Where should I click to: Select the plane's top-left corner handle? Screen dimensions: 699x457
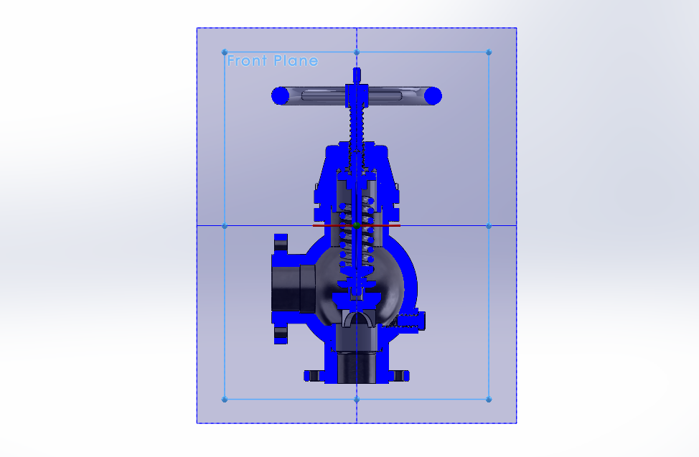(225, 52)
